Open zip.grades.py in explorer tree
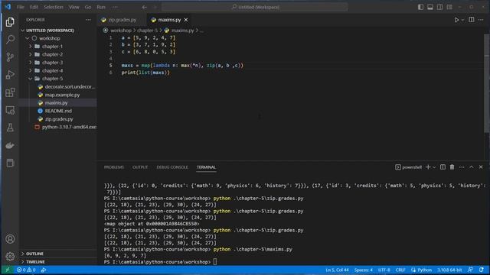 58,119
